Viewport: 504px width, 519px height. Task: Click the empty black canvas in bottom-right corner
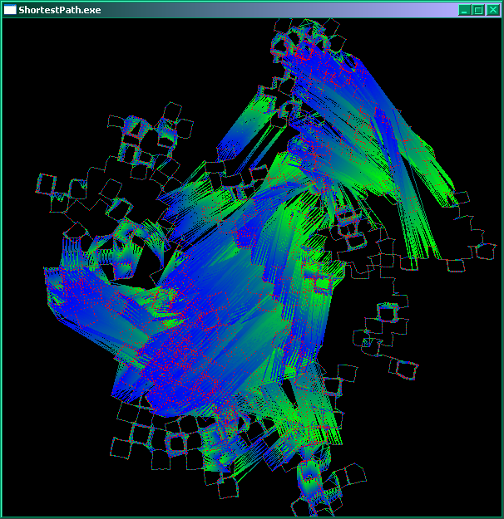coord(449,473)
